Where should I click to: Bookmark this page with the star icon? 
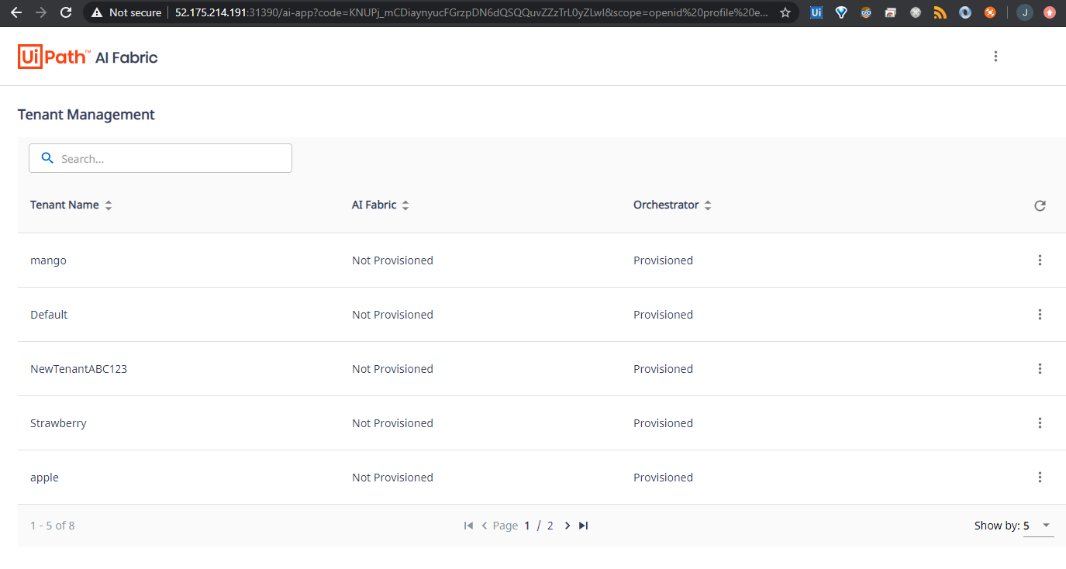785,12
